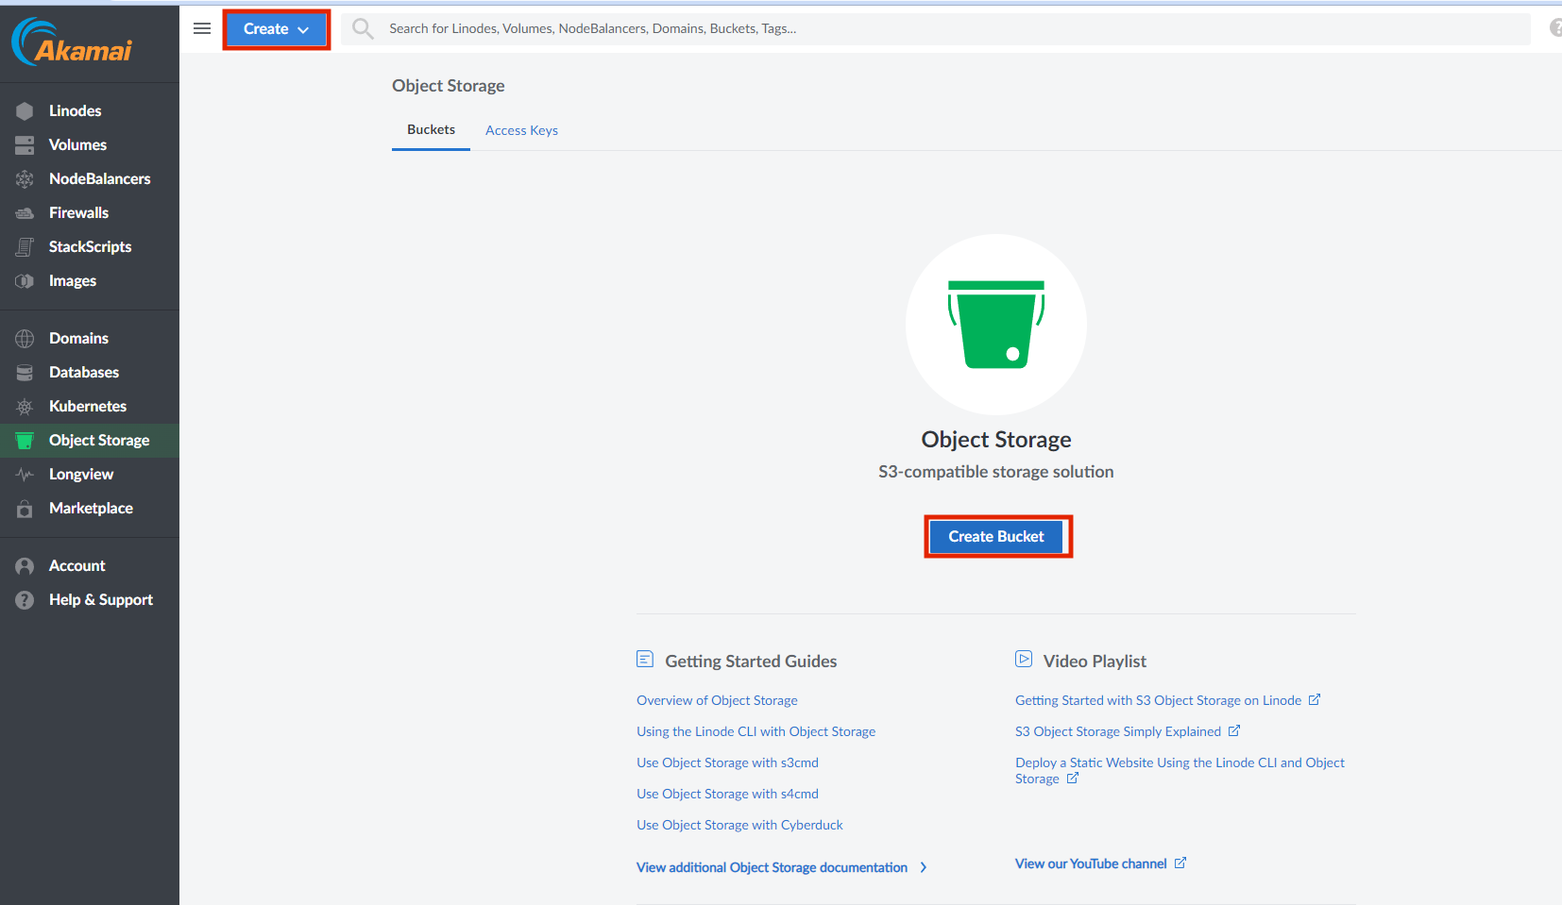Click the Firewalls icon in sidebar

pos(25,213)
